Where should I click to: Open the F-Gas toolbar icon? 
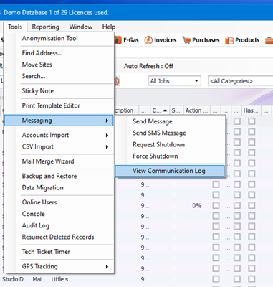pos(118,40)
